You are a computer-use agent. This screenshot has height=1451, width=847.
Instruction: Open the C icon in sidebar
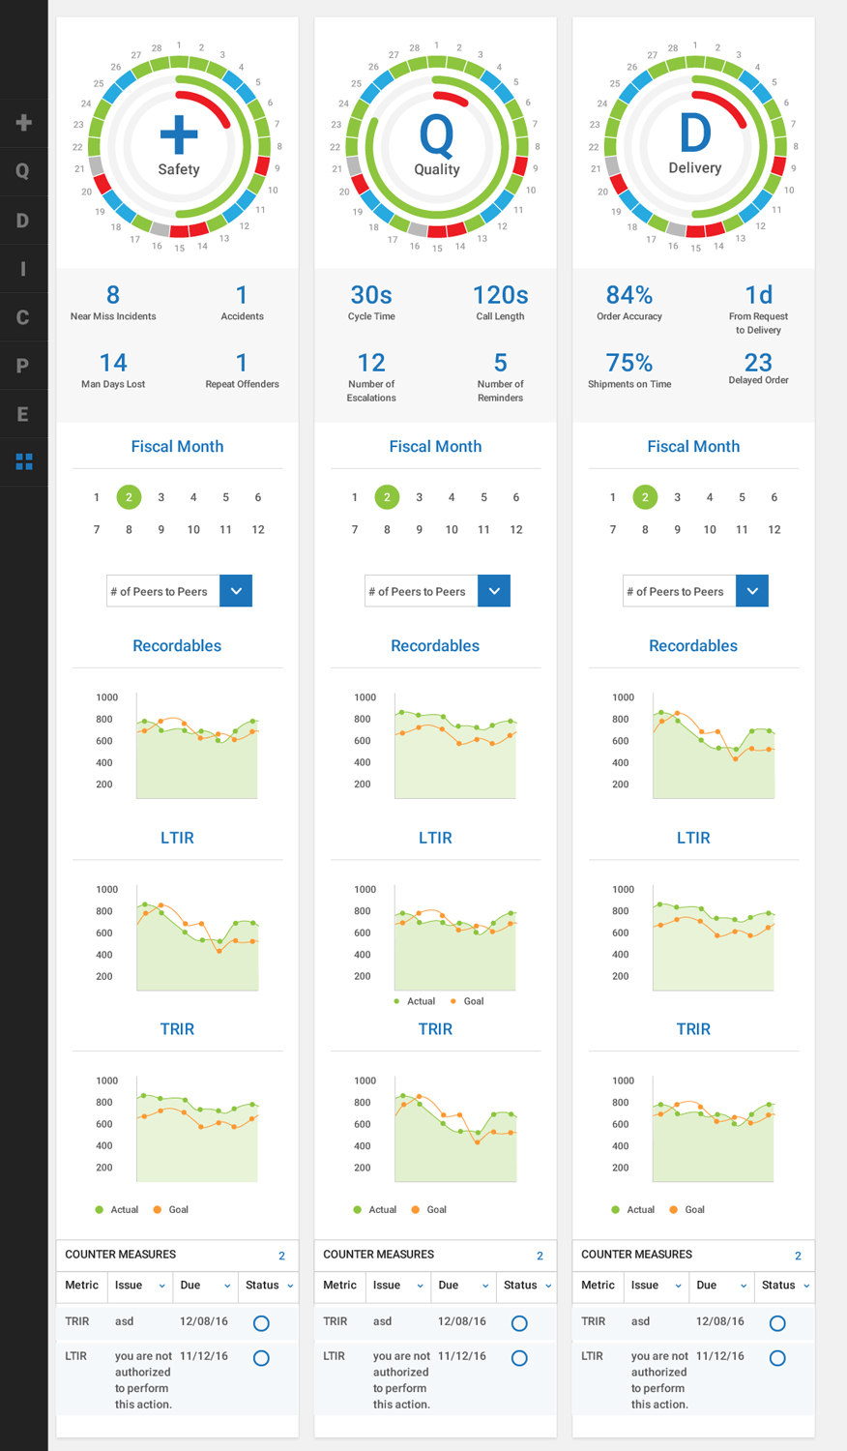pos(23,317)
